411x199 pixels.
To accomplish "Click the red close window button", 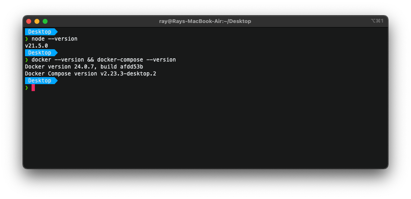I will (x=29, y=21).
